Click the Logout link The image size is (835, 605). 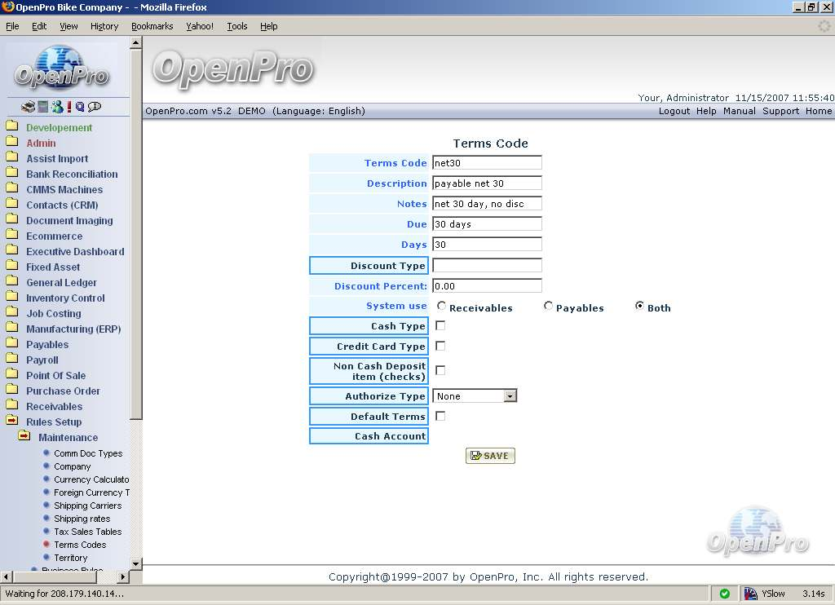pyautogui.click(x=674, y=111)
